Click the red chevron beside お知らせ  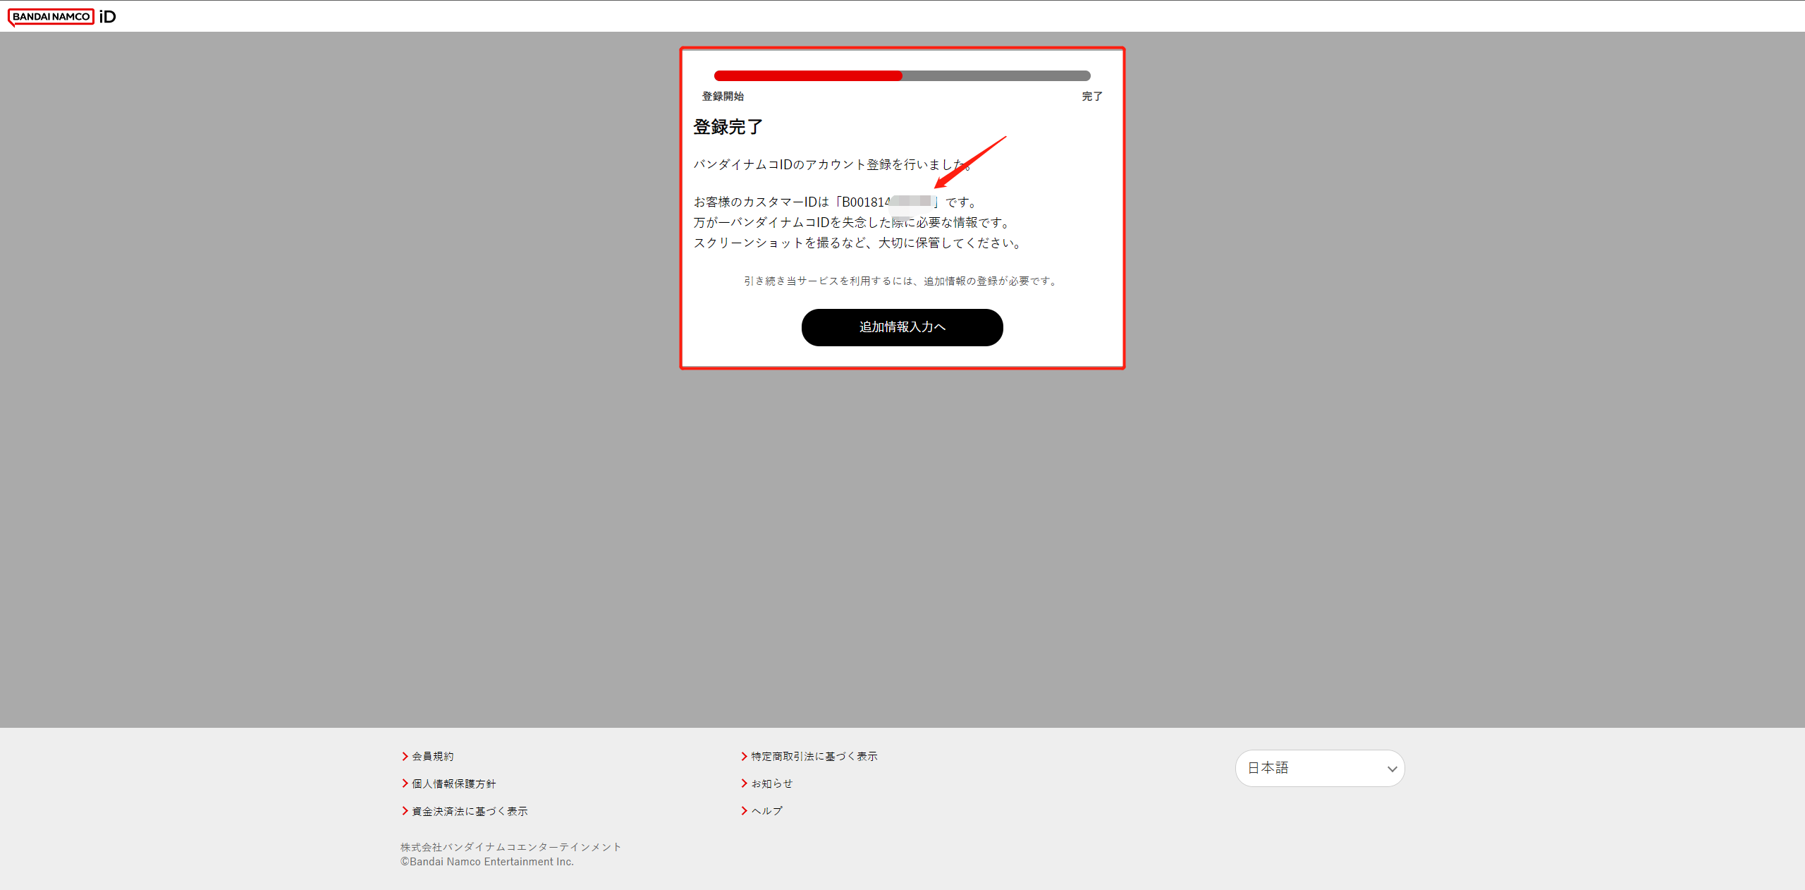pyautogui.click(x=744, y=784)
